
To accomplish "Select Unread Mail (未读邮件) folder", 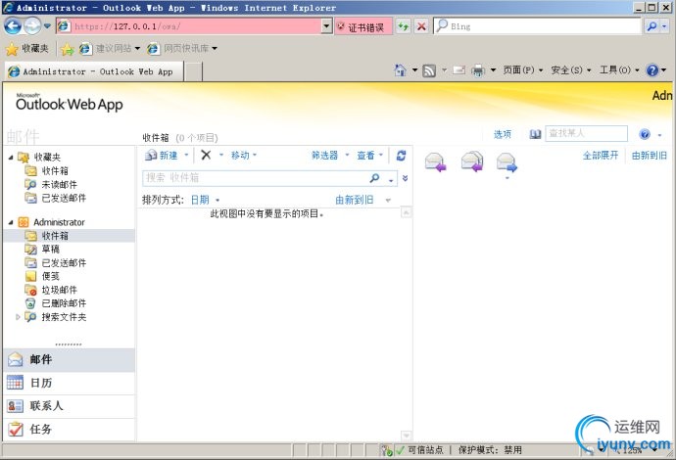I will coord(59,185).
